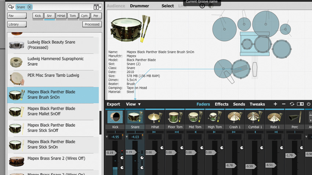Viewport: 312px width, 175px height.
Task: Switch to the Effects tab
Action: click(221, 104)
